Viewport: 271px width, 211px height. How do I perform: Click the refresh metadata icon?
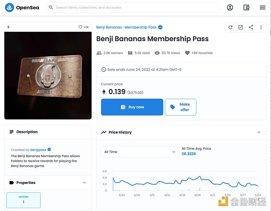(230, 27)
